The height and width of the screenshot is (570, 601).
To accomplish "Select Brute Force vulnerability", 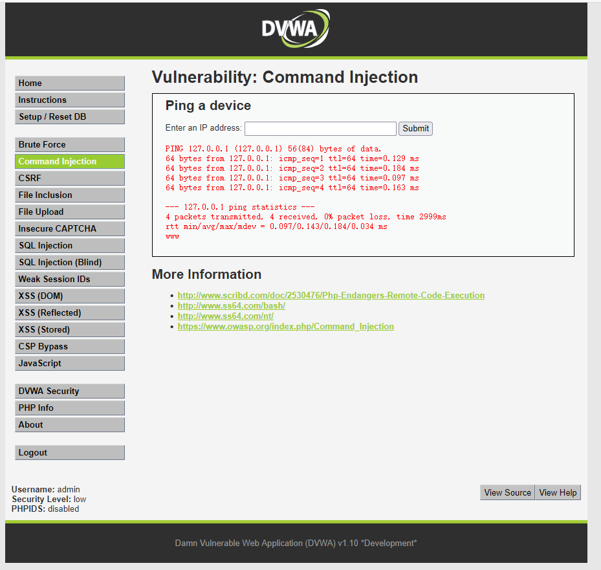I will point(69,145).
